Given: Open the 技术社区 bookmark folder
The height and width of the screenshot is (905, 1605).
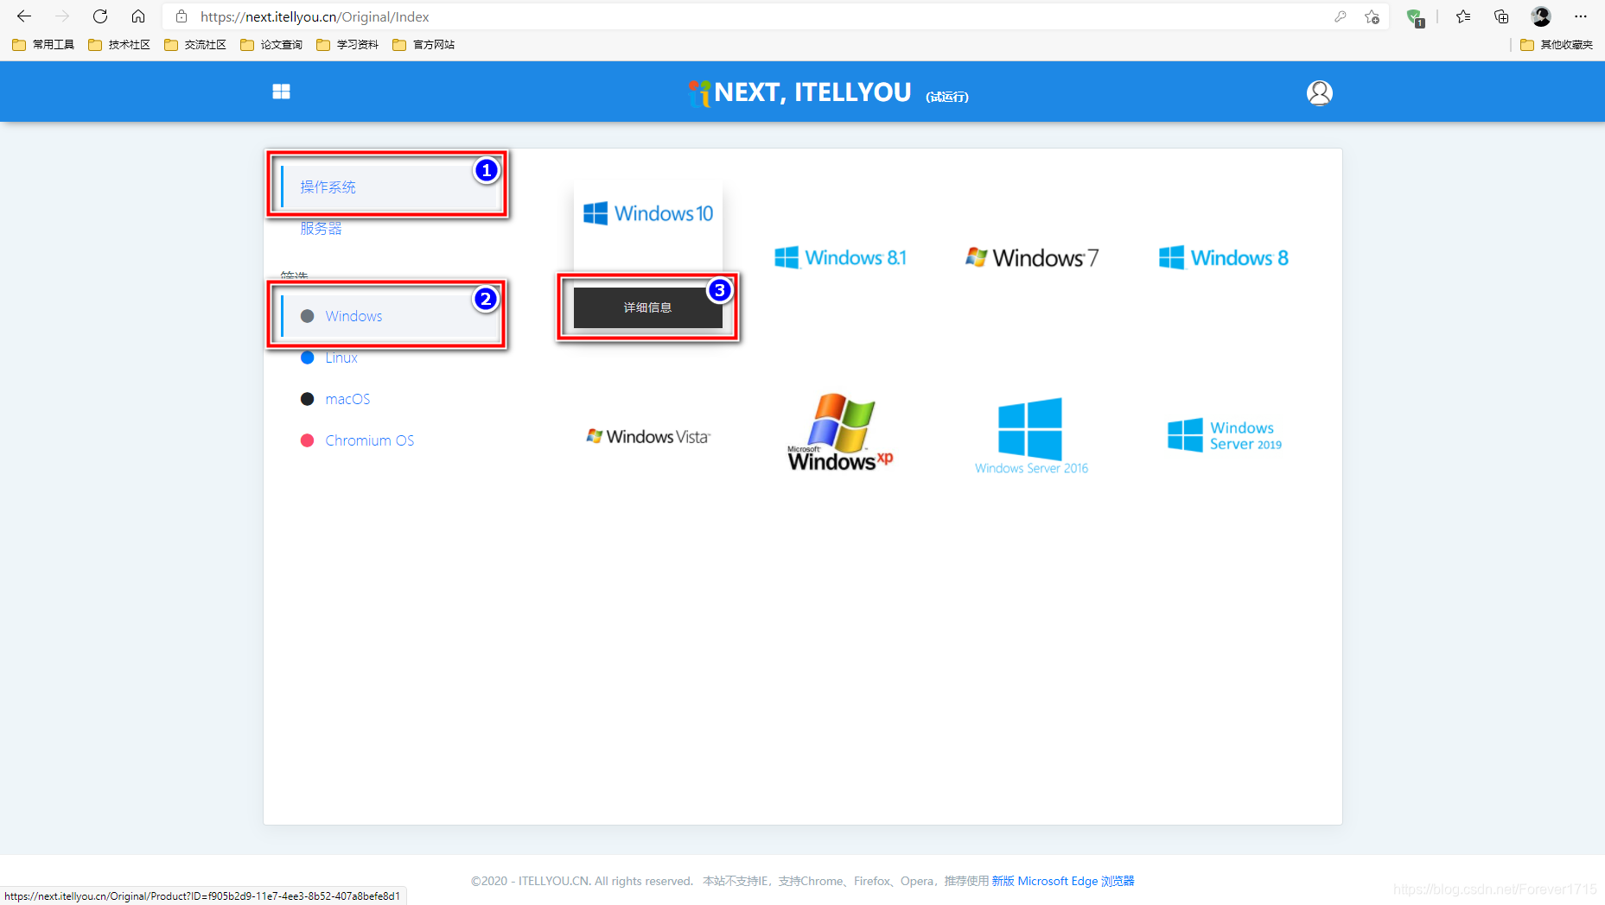Looking at the screenshot, I should pyautogui.click(x=119, y=45).
